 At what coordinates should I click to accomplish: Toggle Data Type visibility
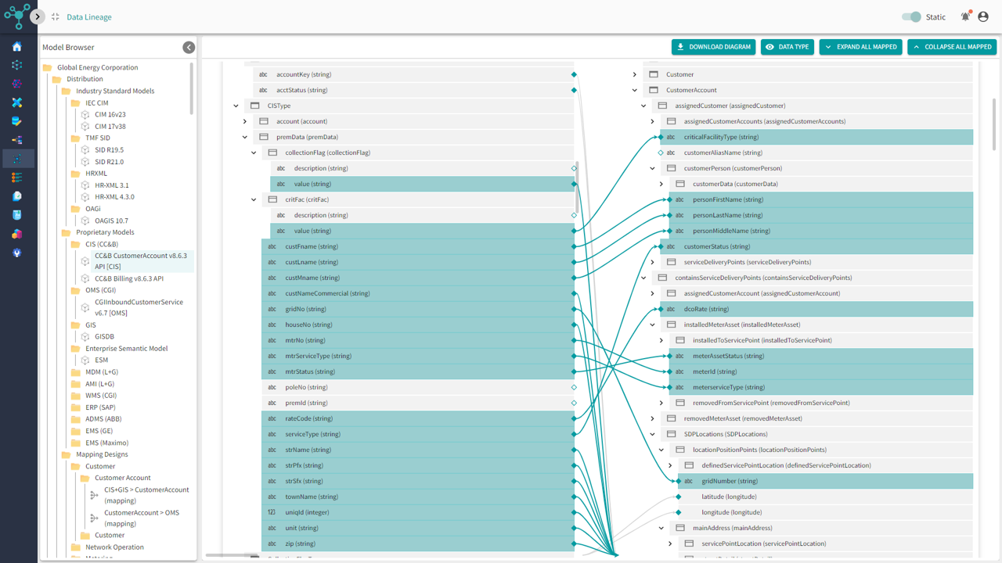787,47
